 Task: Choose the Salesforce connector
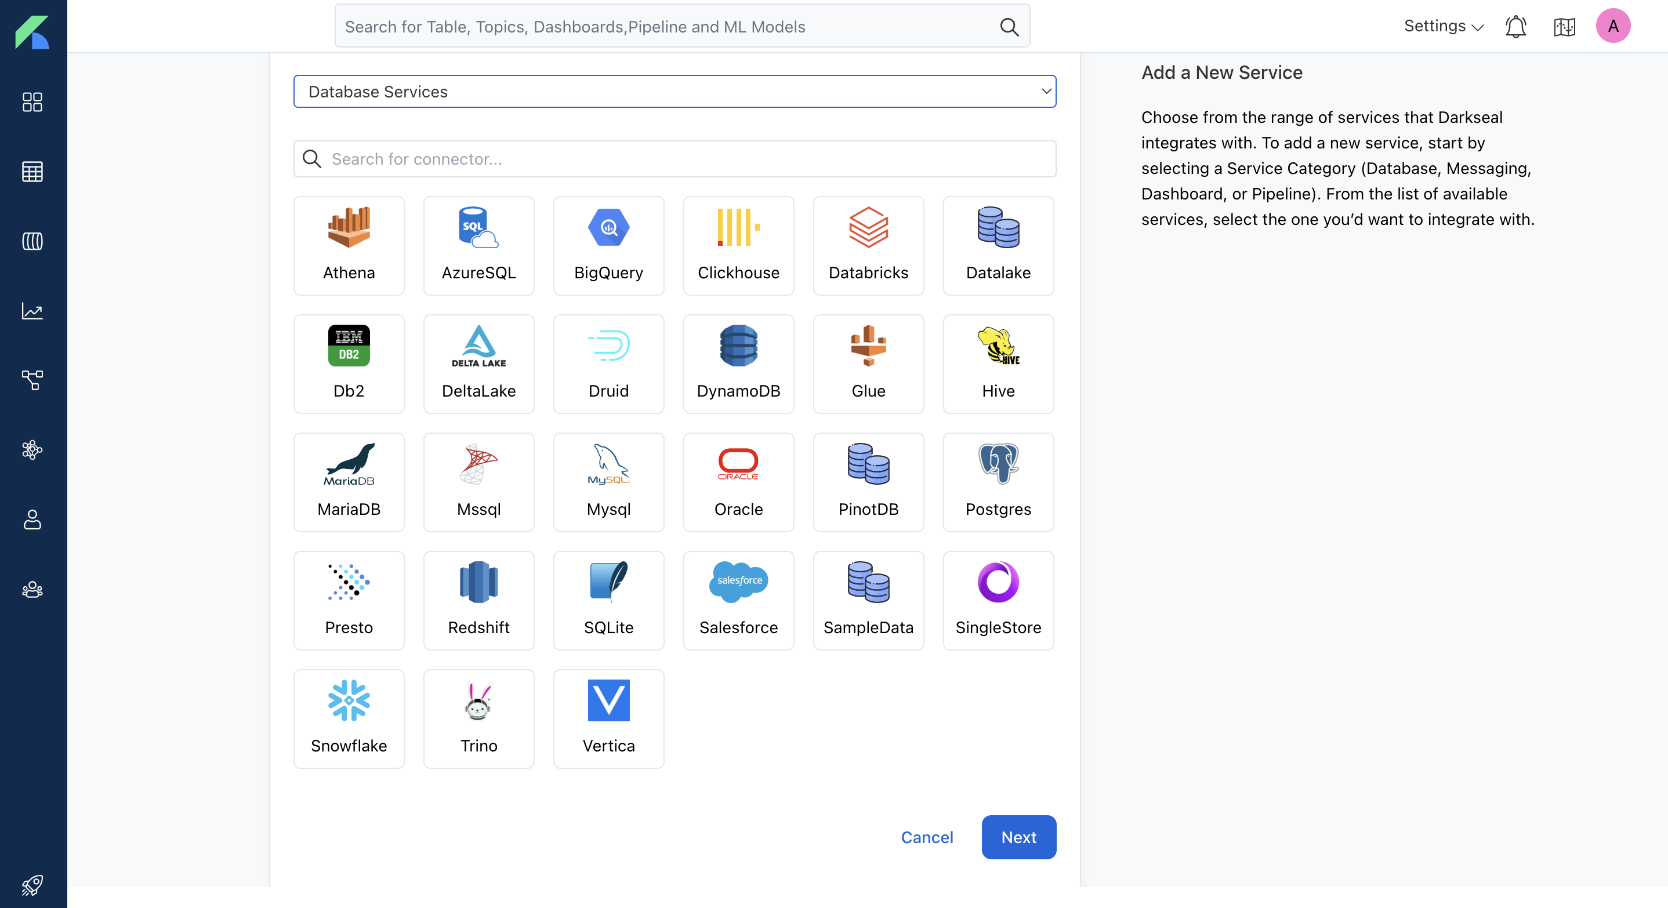738,600
